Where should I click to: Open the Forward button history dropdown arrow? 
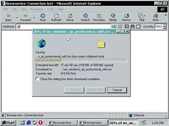(x=34, y=18)
